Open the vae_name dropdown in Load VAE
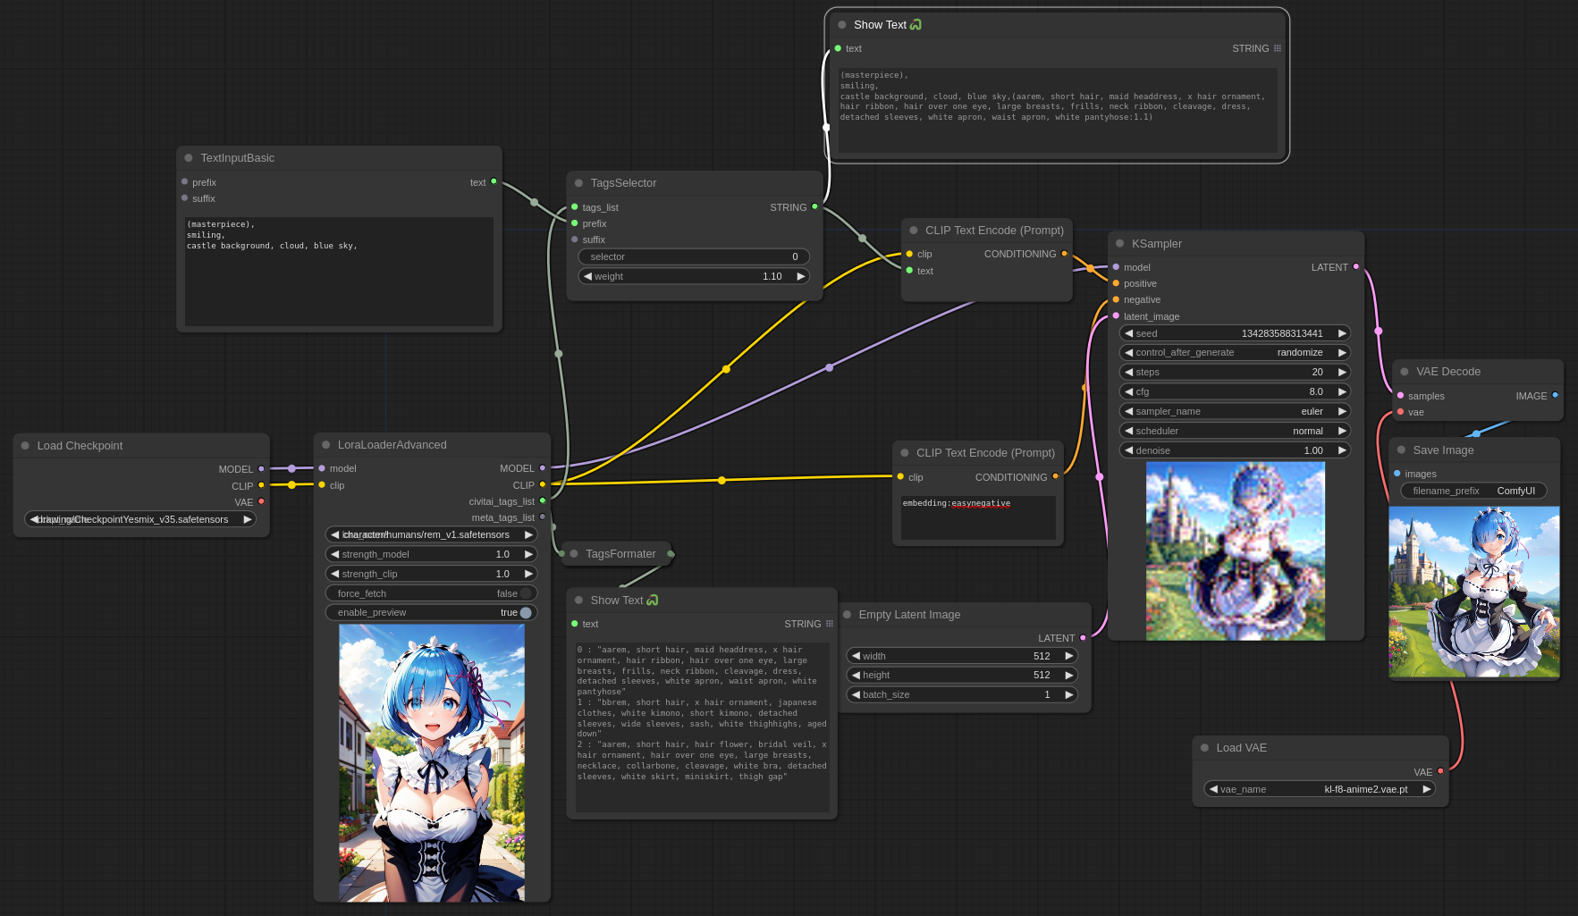This screenshot has width=1578, height=916. (x=1319, y=789)
